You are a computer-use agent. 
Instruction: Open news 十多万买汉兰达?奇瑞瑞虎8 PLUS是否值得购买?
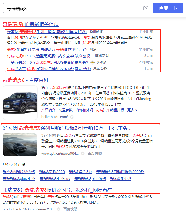pyautogui.click(x=47, y=62)
